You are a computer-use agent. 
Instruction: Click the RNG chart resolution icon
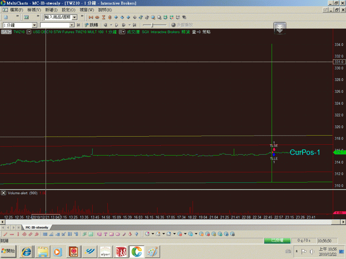click(169, 234)
